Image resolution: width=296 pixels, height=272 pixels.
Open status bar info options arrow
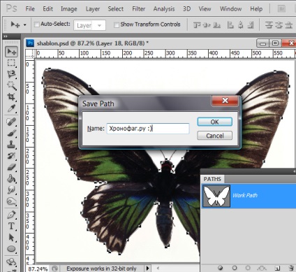point(147,269)
